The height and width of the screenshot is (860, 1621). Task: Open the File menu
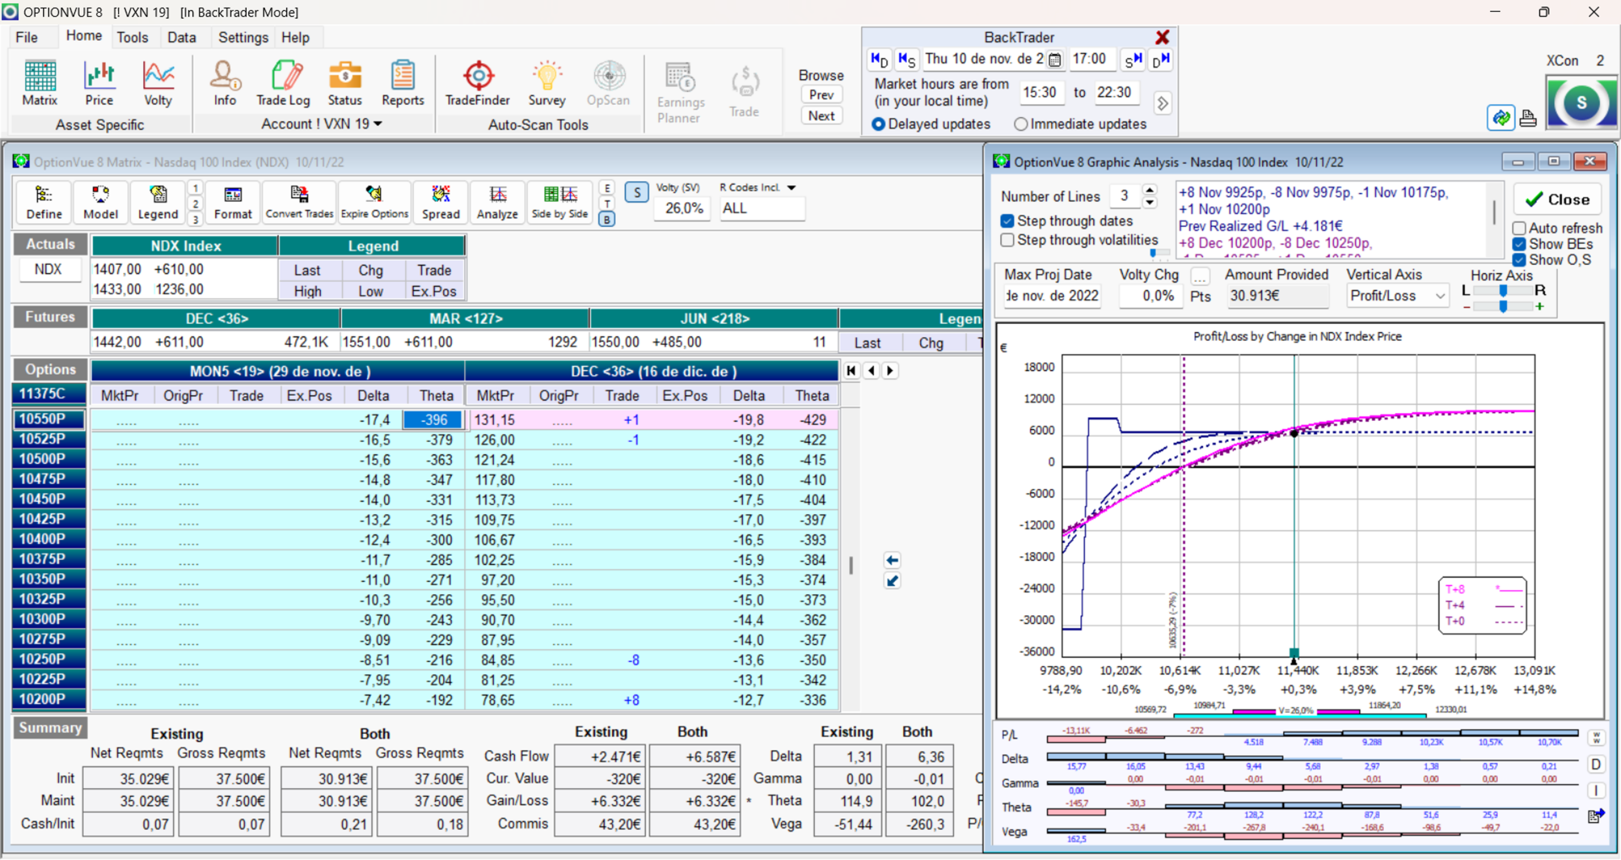[26, 37]
